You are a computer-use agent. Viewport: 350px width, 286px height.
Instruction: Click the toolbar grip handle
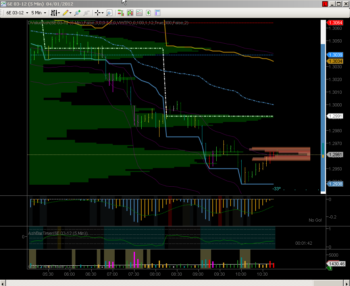[1, 13]
